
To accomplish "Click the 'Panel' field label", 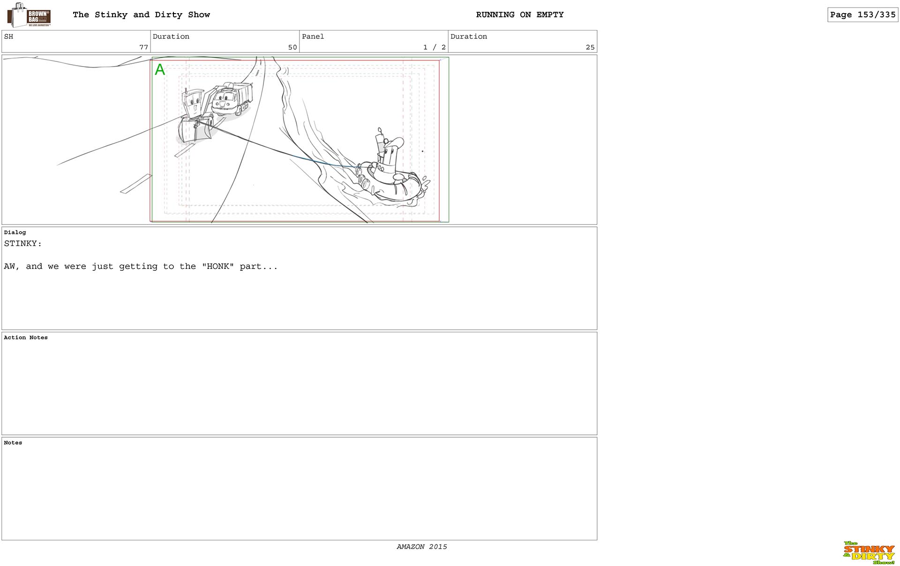I will tap(313, 37).
